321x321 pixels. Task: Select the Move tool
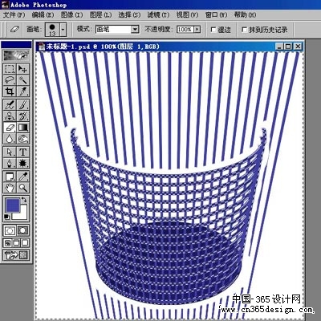pyautogui.click(x=22, y=69)
